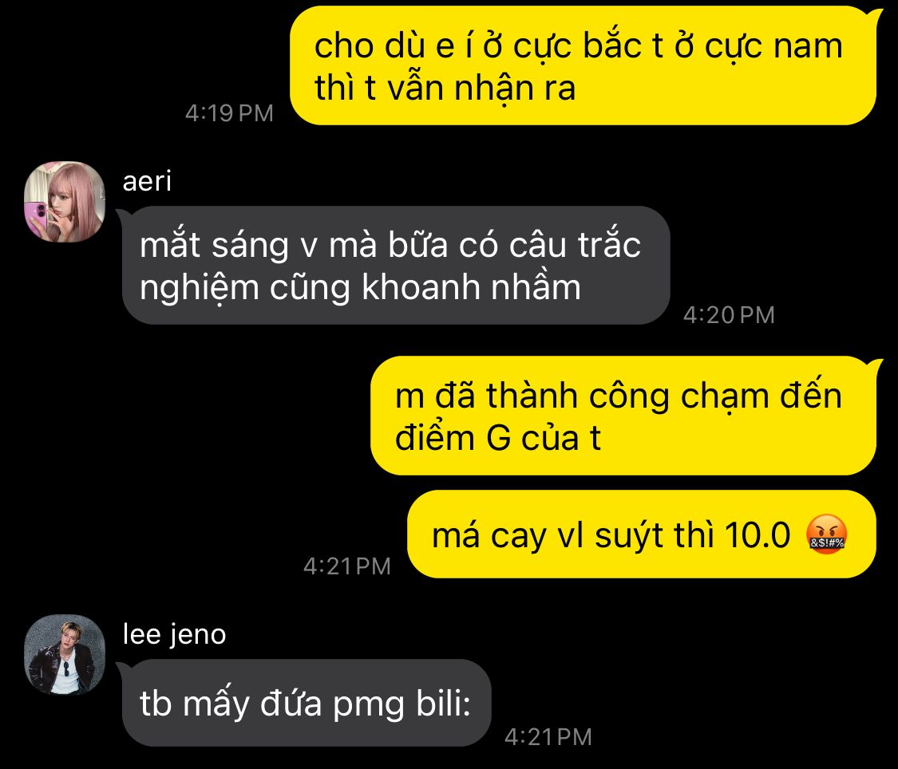Click the '10.0' score in the yellow message

tap(758, 535)
